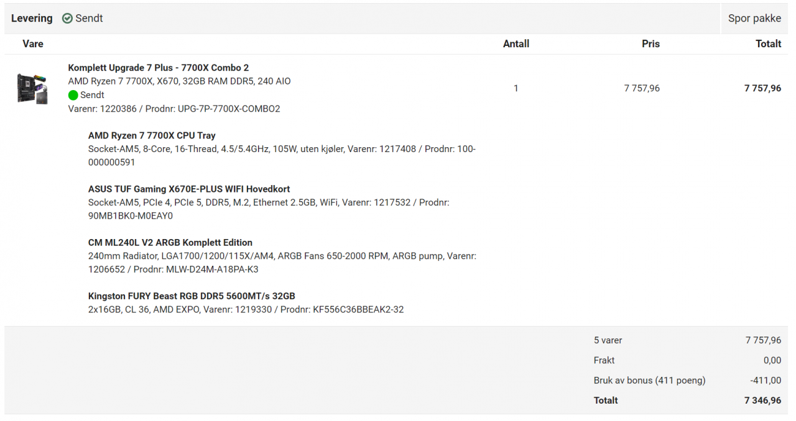Open AMD Ryzen 7 7700X CPU Tray
This screenshot has height=421, width=796.
click(152, 135)
